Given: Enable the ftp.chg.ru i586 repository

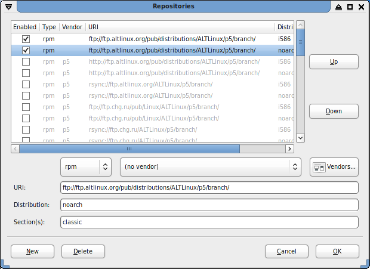Looking at the screenshot, I should point(26,107).
